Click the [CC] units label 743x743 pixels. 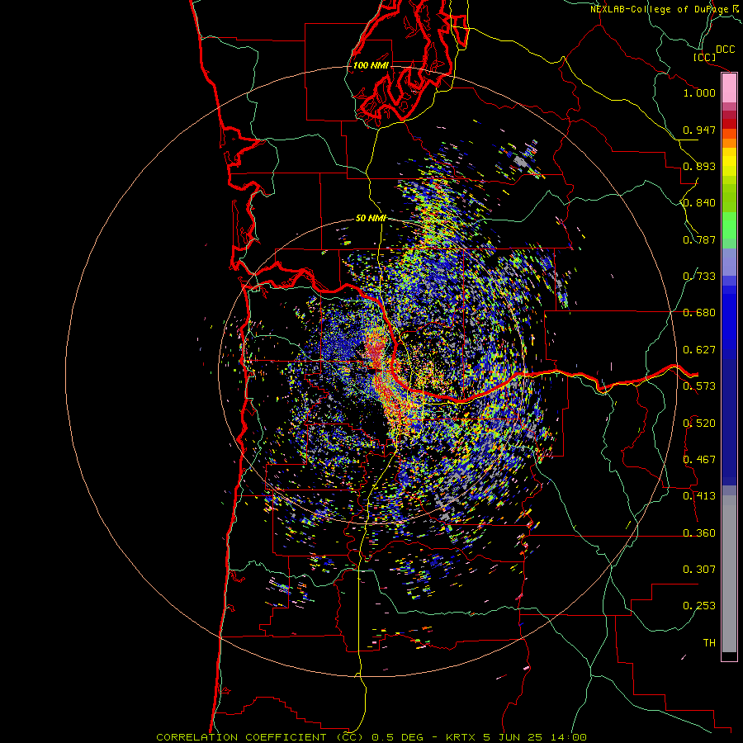pos(705,57)
